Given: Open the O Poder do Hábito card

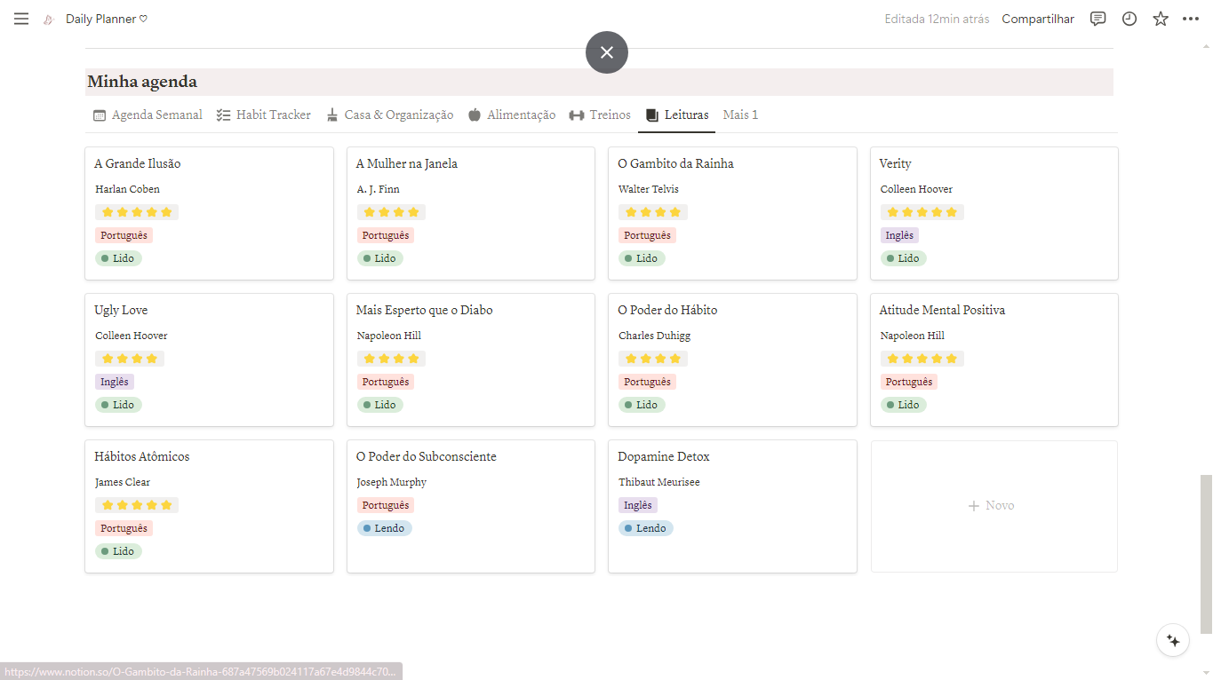Looking at the screenshot, I should (x=732, y=360).
